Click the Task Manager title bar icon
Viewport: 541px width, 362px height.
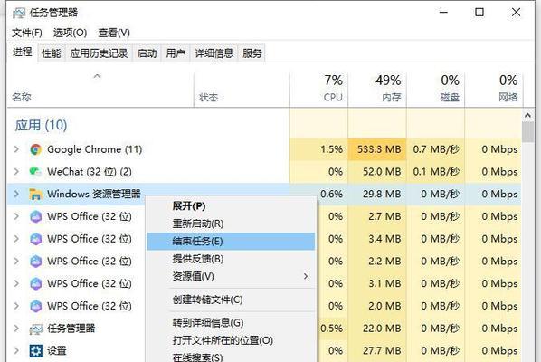19,13
